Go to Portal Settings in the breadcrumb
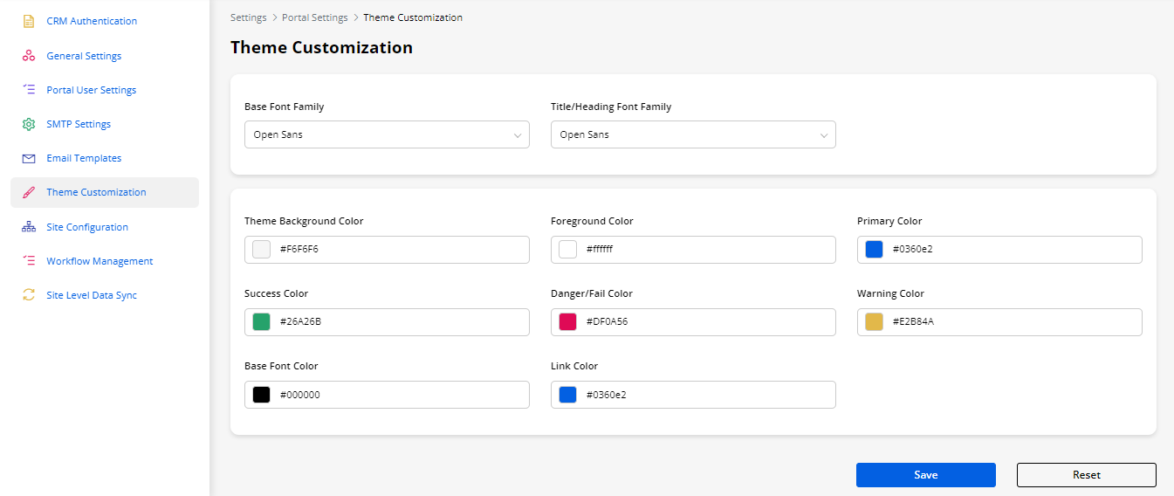The image size is (1174, 496). (x=314, y=17)
